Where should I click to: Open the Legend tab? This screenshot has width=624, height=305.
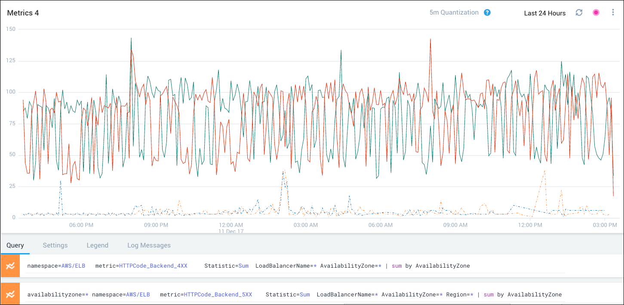click(x=97, y=245)
